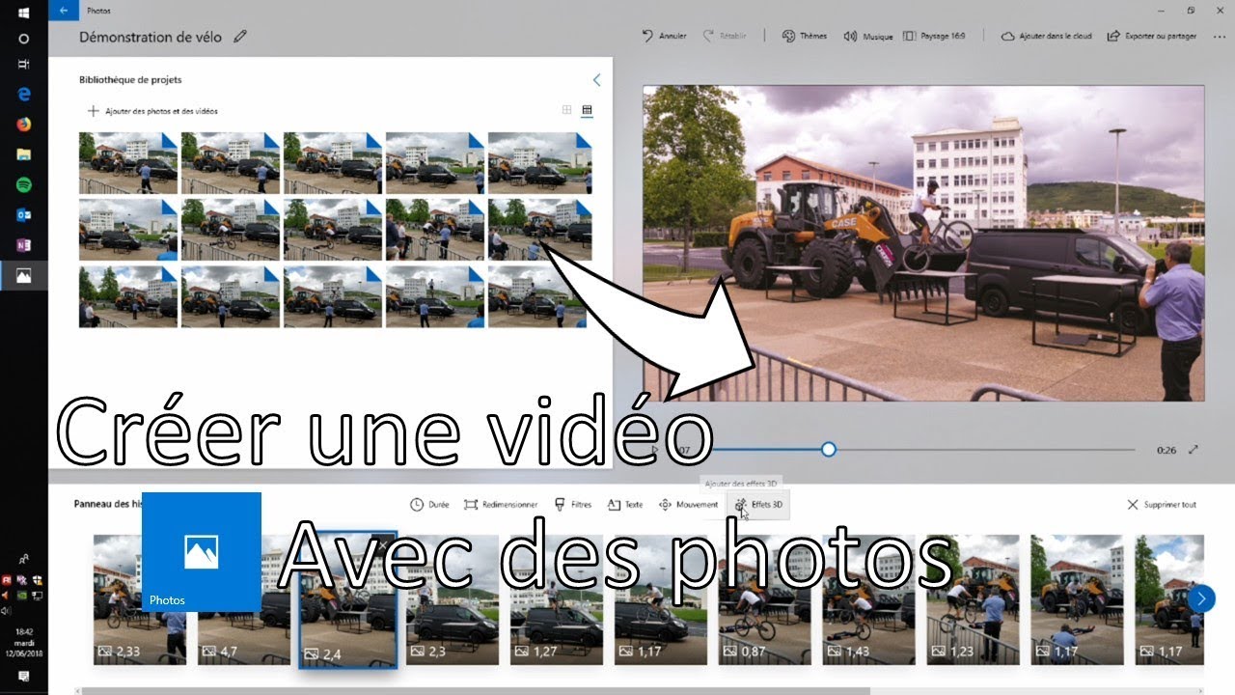This screenshot has height=695, width=1235.
Task: Open the Effets 3D tool
Action: tap(758, 504)
